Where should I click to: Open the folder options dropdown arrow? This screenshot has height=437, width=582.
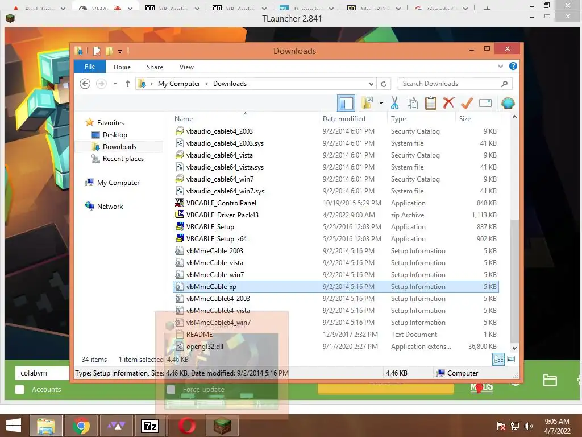click(381, 103)
